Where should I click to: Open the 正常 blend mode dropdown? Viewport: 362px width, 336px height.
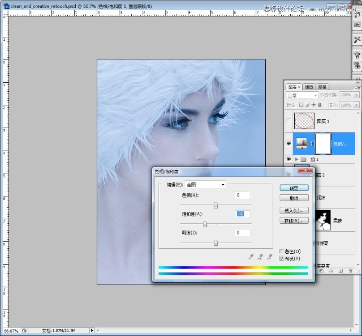pos(302,95)
